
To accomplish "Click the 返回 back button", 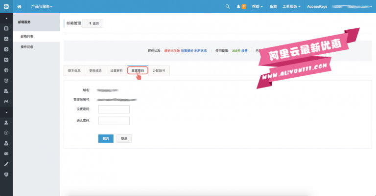I will [x=93, y=23].
